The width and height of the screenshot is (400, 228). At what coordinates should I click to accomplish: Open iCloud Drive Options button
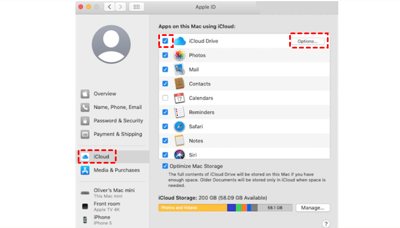pyautogui.click(x=307, y=41)
